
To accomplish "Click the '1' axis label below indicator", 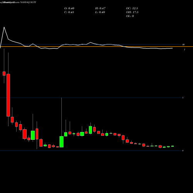I will click(185, 49).
